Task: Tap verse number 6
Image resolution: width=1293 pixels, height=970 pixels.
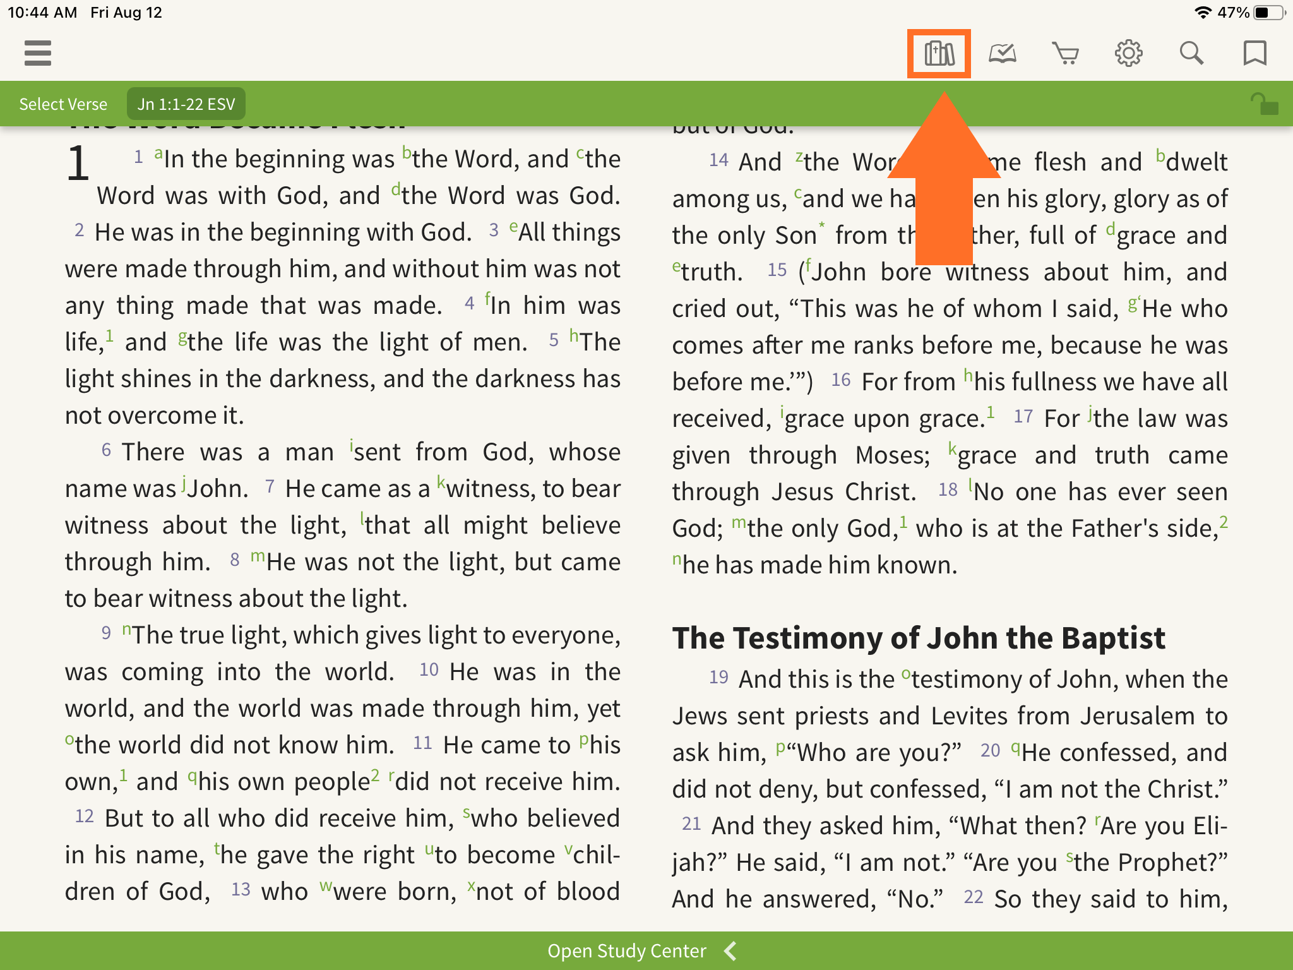Action: [x=106, y=450]
